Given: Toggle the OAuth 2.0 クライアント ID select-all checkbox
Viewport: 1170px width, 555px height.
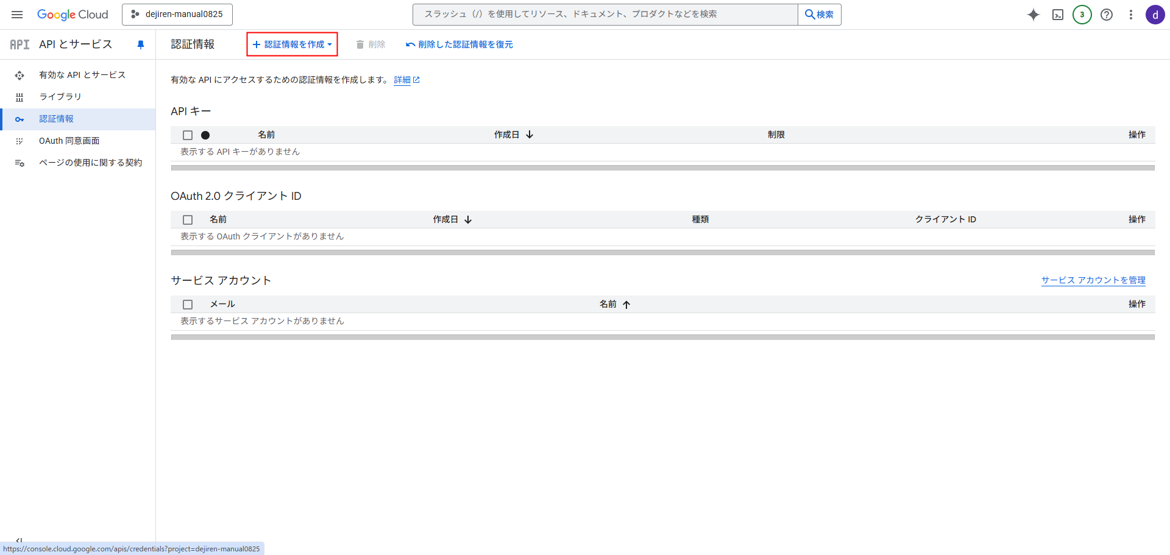Looking at the screenshot, I should [188, 220].
